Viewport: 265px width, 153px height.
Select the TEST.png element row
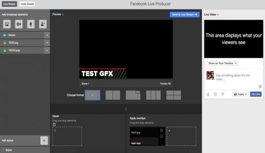click(22, 43)
